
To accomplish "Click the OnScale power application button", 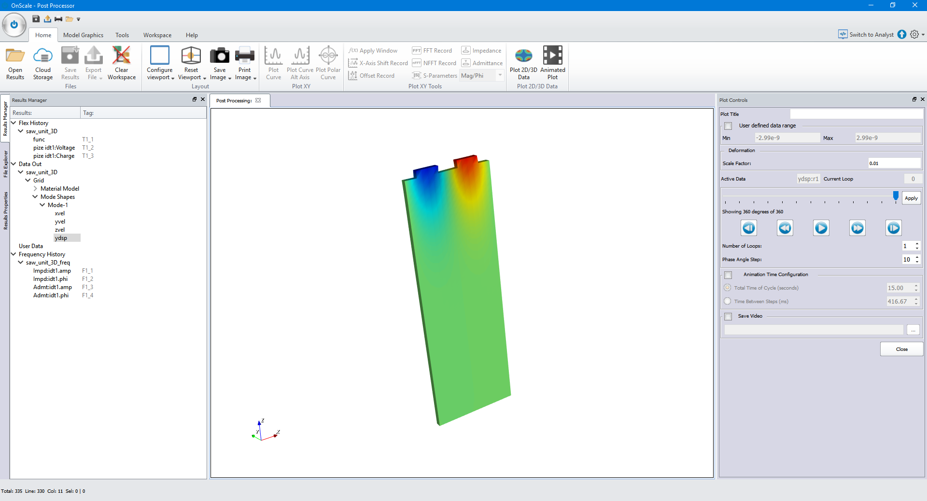I will pos(14,25).
